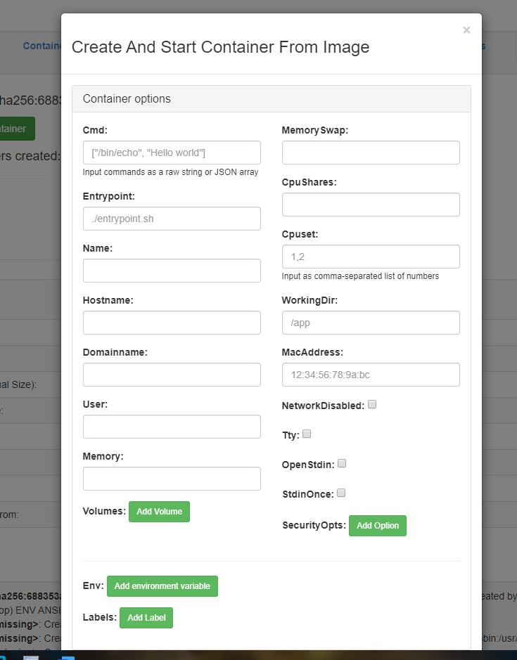The image size is (517, 660).
Task: Click the User text field
Action: 172,427
